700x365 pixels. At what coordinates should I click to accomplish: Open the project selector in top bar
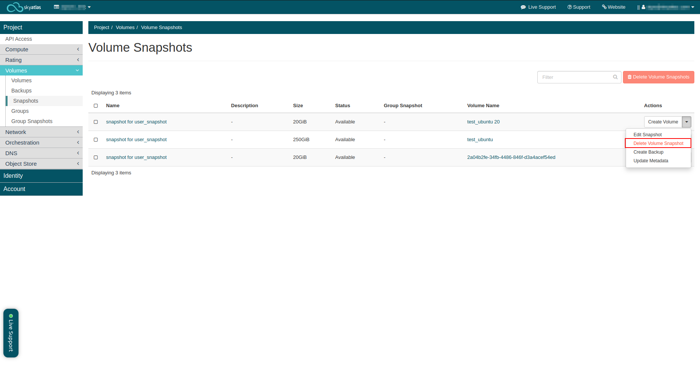pyautogui.click(x=72, y=7)
